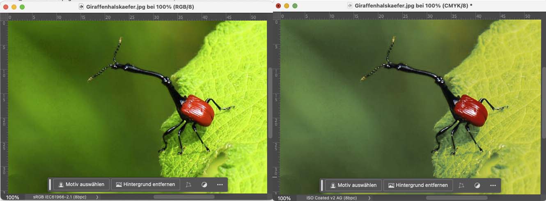The width and height of the screenshot is (546, 201).
Task: Open the three-dots more options in RGB taskbar
Action: 220,185
